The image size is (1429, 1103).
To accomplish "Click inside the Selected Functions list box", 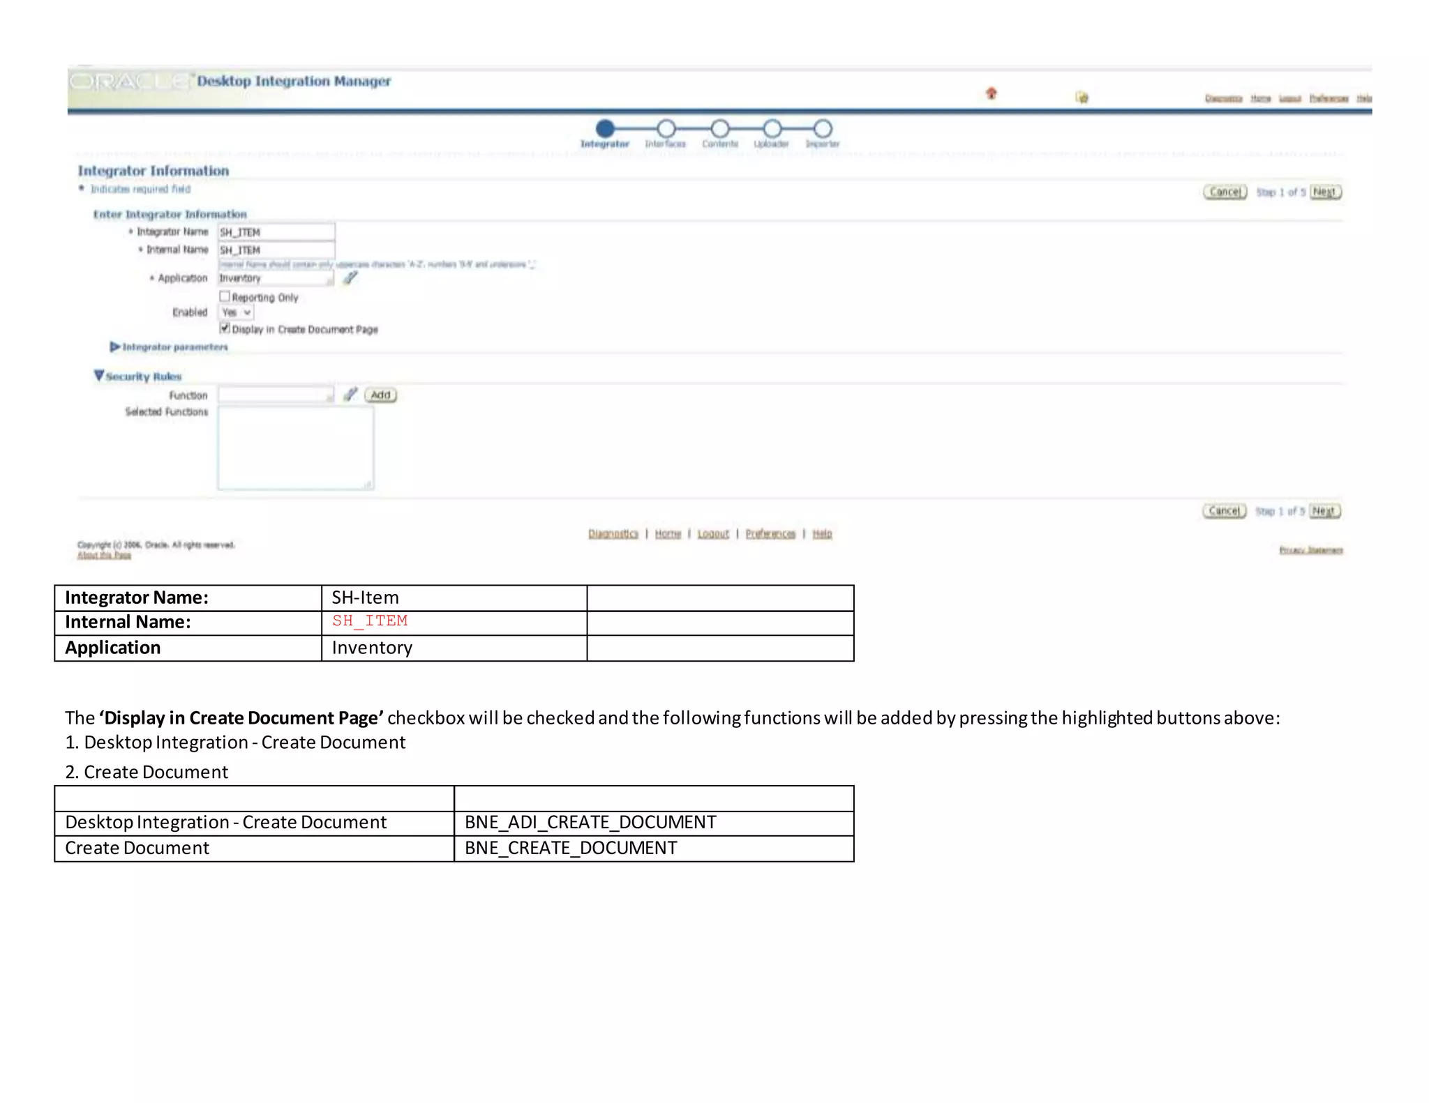I will (296, 448).
